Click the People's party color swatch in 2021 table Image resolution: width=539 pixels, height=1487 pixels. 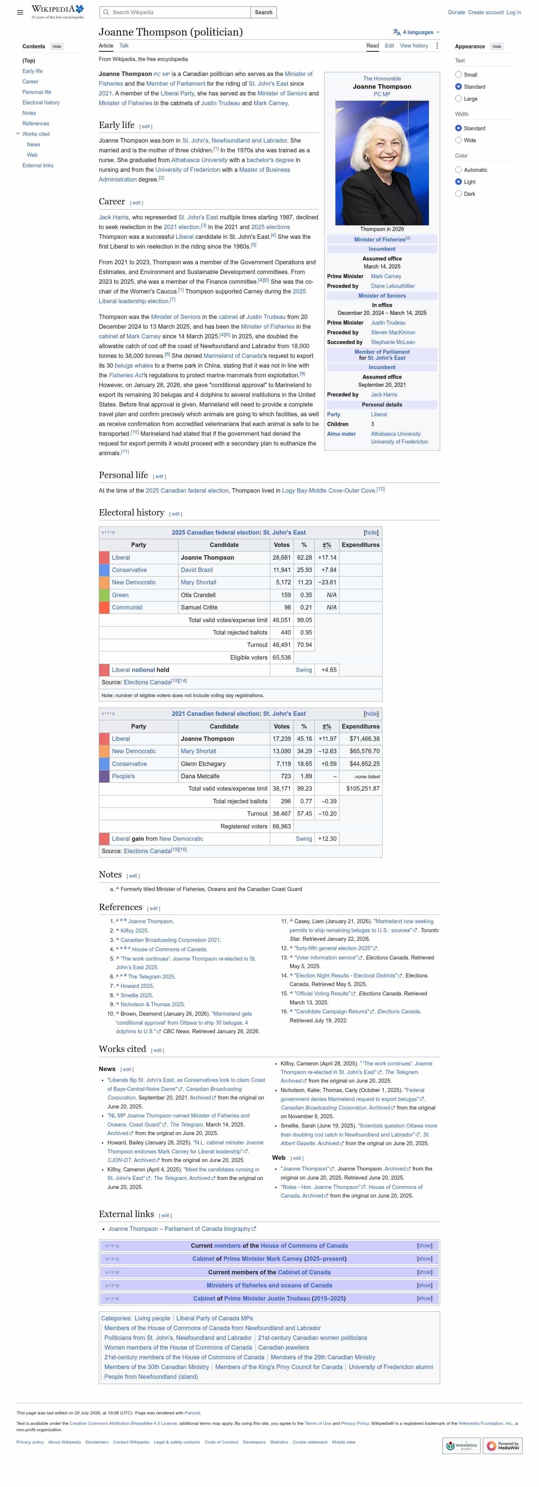pyautogui.click(x=104, y=776)
